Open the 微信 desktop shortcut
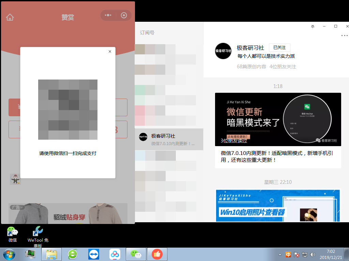Screen dimensions: 349x261 tap(13, 234)
